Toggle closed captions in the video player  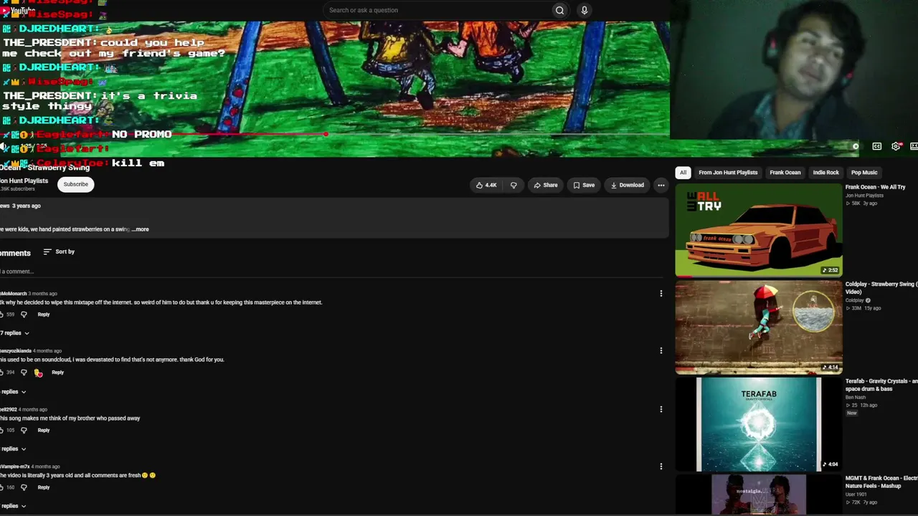(876, 146)
